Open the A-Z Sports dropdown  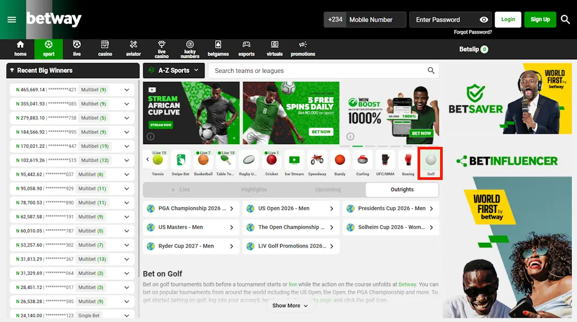pyautogui.click(x=173, y=70)
